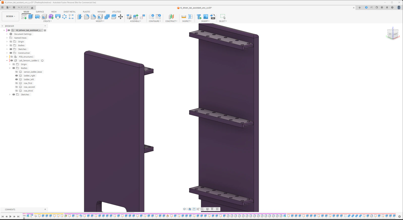Go to the timeline end
This screenshot has width=403, height=220.
pyautogui.click(x=18, y=216)
